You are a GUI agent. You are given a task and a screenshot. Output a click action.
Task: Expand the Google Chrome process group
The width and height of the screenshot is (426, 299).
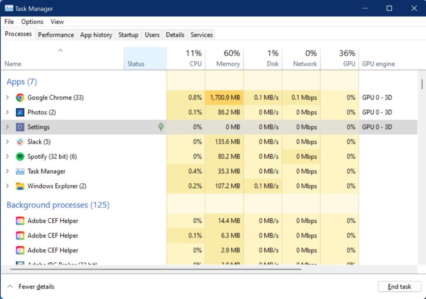click(x=7, y=97)
